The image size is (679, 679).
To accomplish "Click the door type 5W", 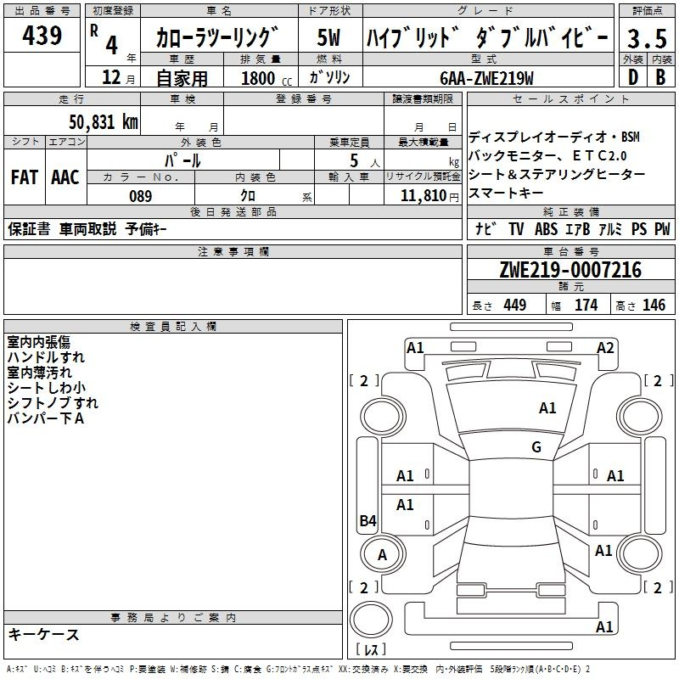I will (x=328, y=37).
